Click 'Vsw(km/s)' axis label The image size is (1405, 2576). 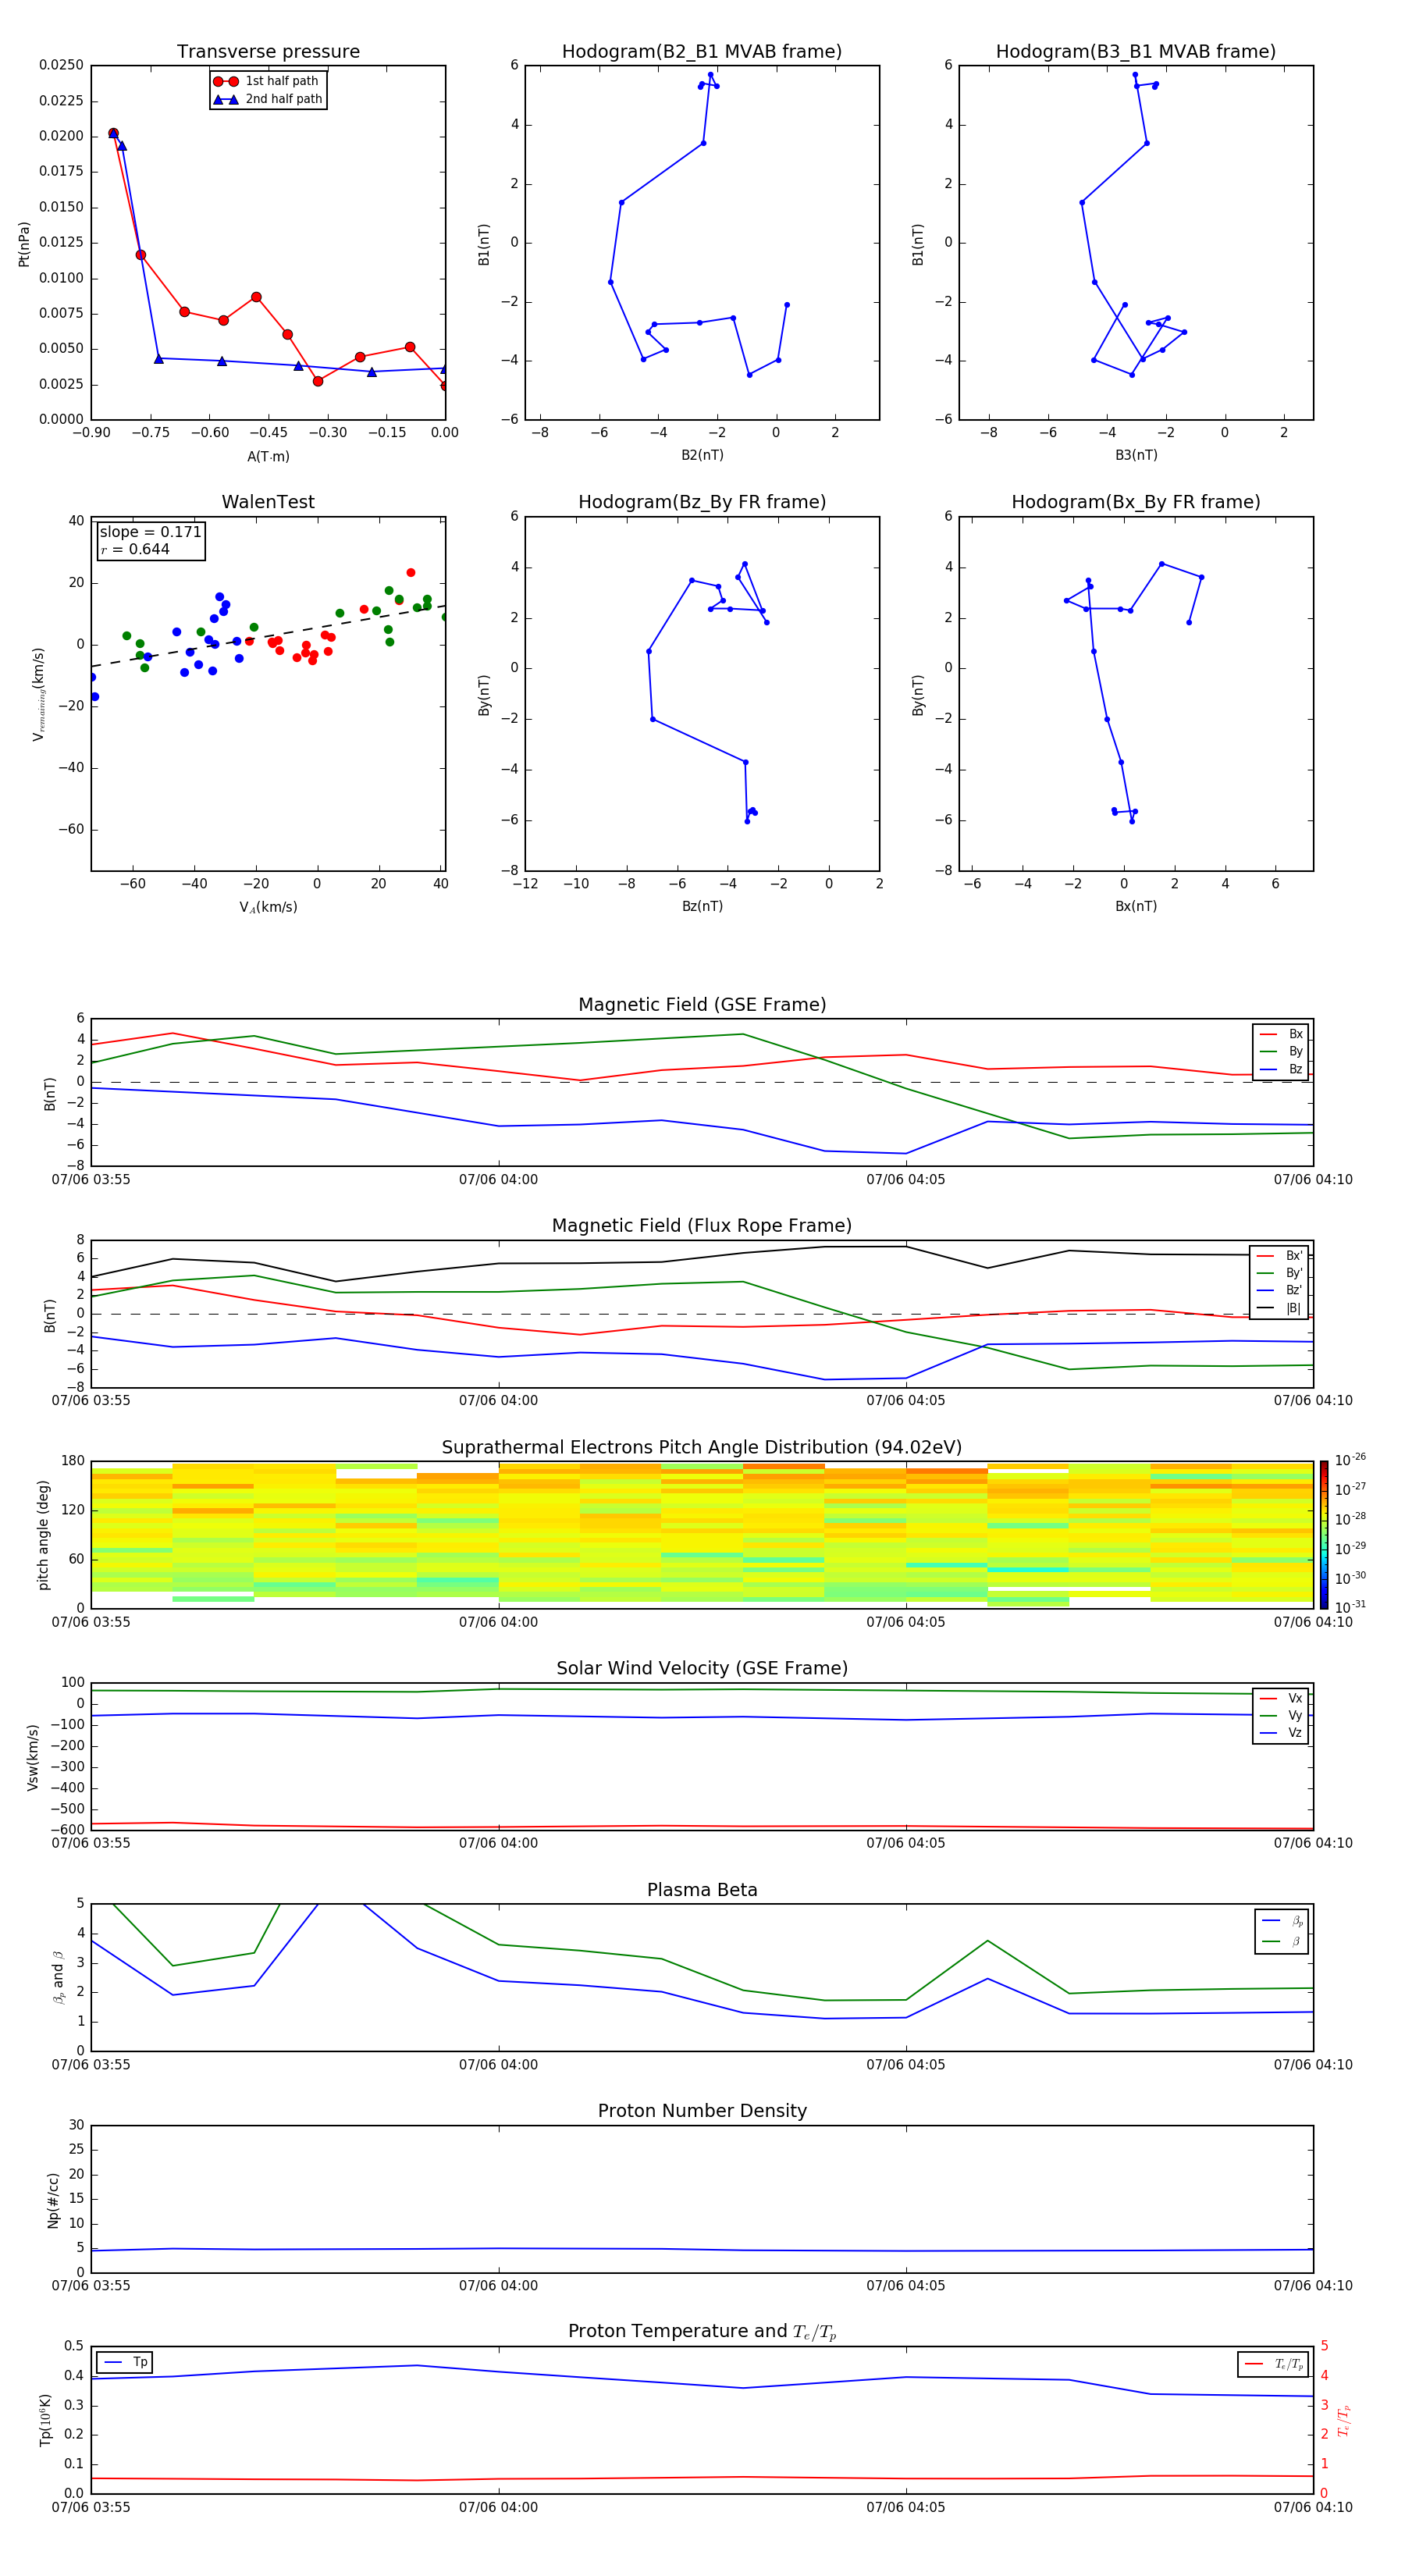pos(33,1757)
